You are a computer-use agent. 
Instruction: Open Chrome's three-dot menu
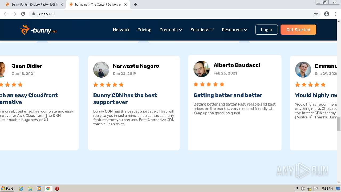click(335, 14)
